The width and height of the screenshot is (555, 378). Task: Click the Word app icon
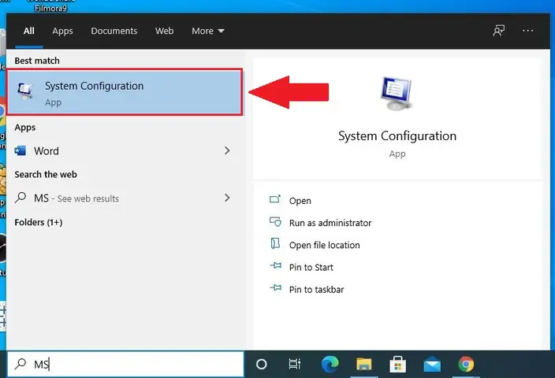pos(20,151)
